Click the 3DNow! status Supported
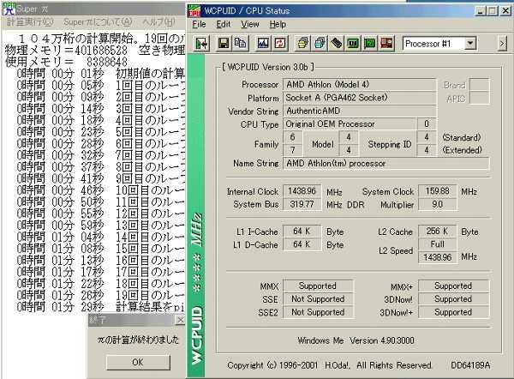 pos(454,299)
